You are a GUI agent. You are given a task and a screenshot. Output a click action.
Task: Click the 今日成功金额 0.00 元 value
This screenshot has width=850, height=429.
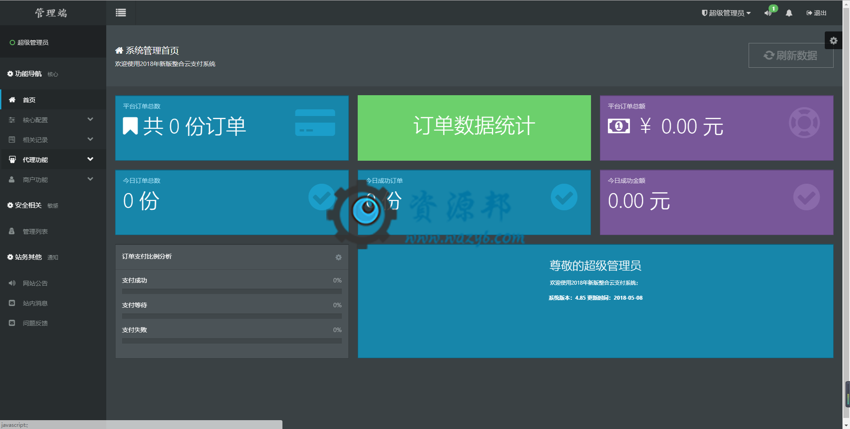(x=639, y=201)
